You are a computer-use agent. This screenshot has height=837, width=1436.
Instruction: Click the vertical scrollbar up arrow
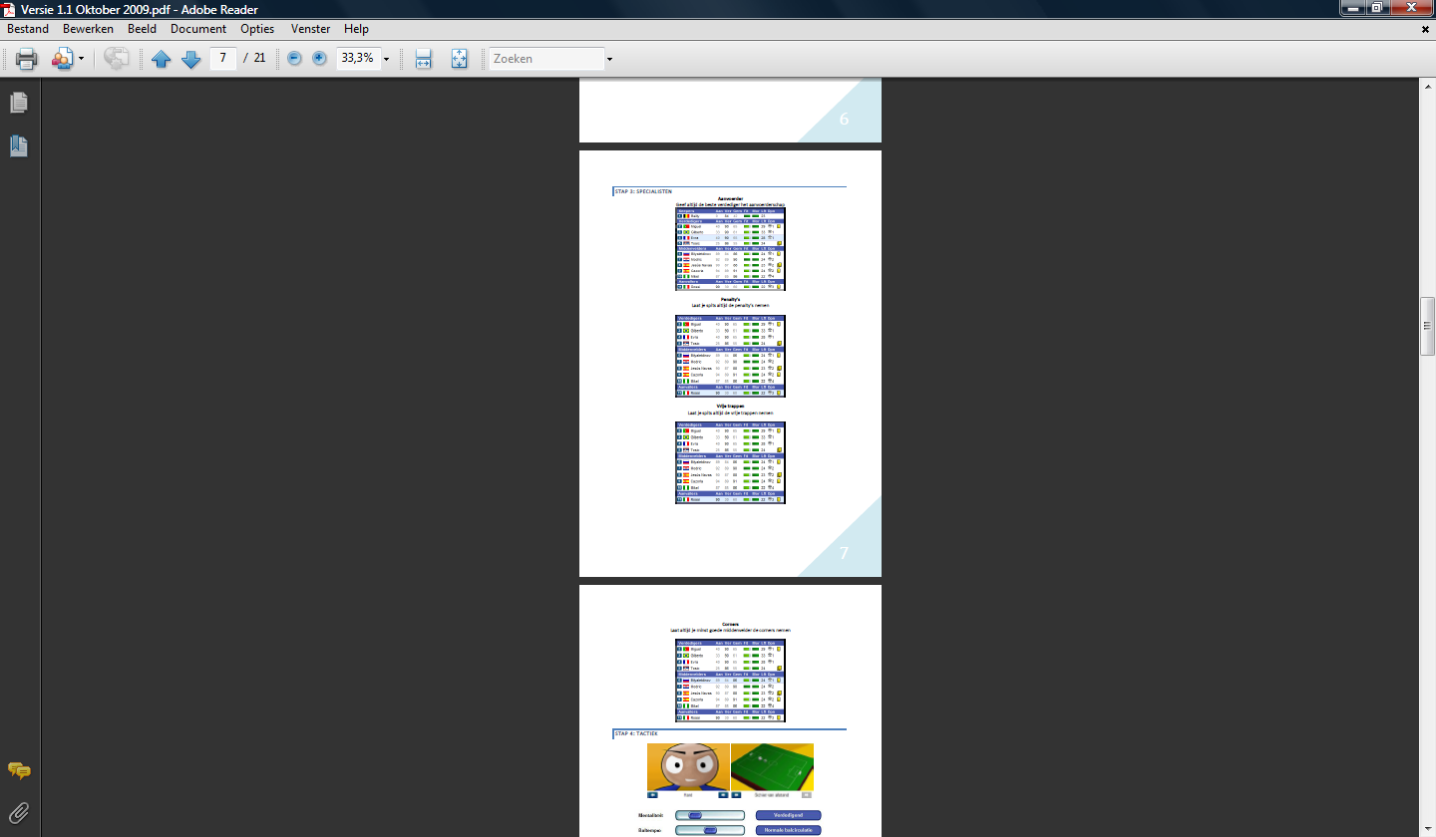pos(1427,85)
